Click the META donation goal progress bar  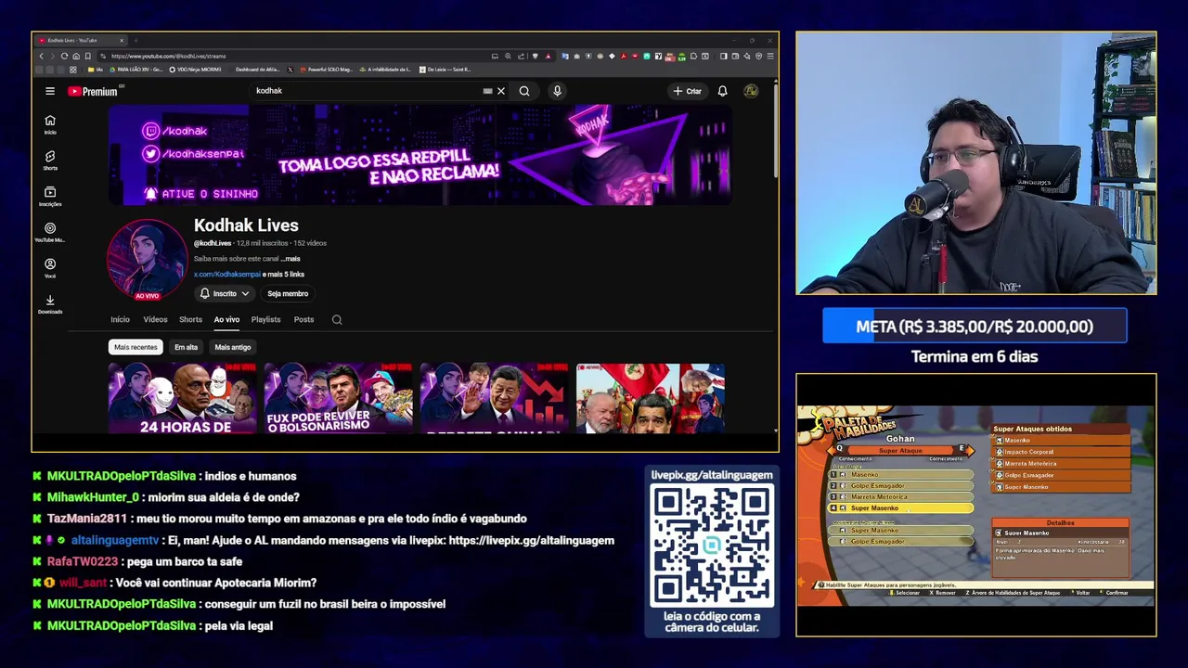975,327
